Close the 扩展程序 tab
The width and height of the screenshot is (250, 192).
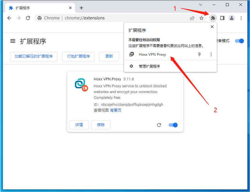coord(70,8)
